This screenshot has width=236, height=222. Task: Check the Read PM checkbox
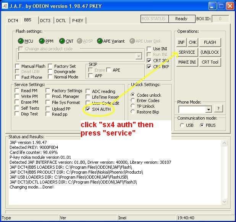point(17,91)
